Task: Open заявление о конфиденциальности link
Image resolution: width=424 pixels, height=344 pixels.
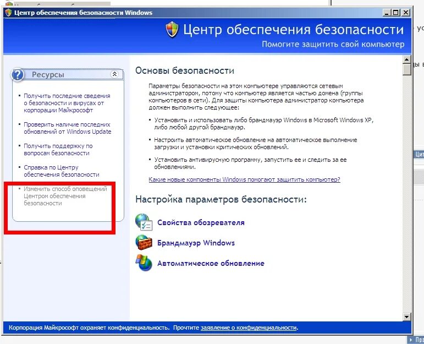Action: tap(249, 327)
